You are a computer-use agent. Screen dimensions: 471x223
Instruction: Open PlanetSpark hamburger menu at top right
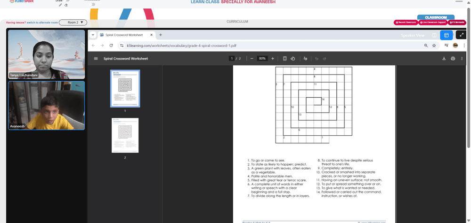[459, 1]
